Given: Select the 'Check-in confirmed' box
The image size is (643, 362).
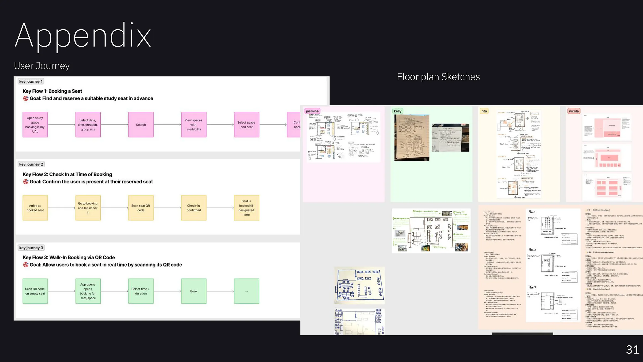Looking at the screenshot, I should point(194,208).
